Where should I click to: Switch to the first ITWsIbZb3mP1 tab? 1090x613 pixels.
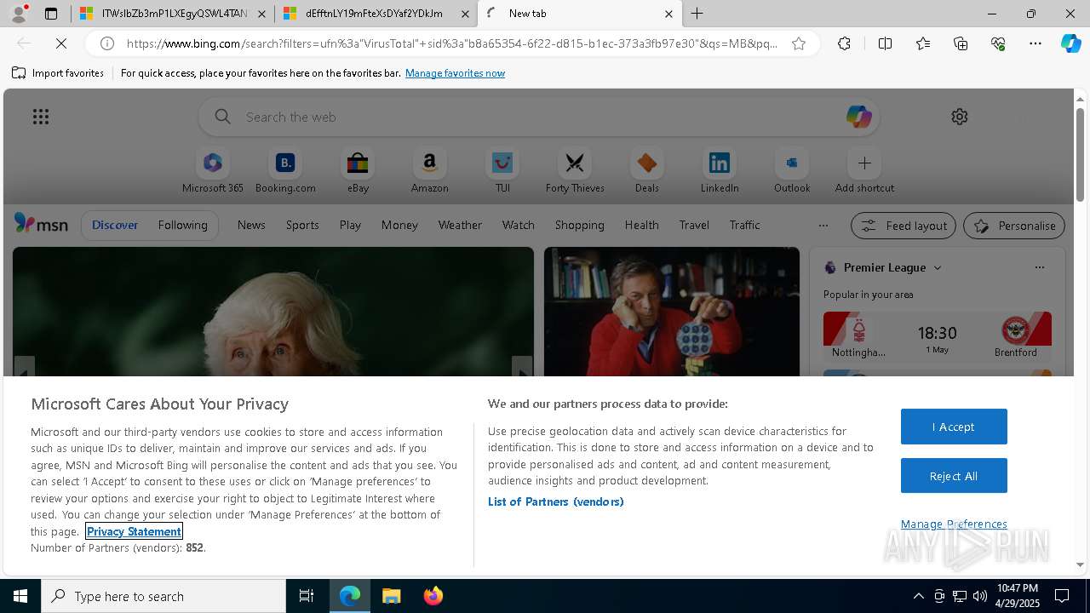point(172,14)
